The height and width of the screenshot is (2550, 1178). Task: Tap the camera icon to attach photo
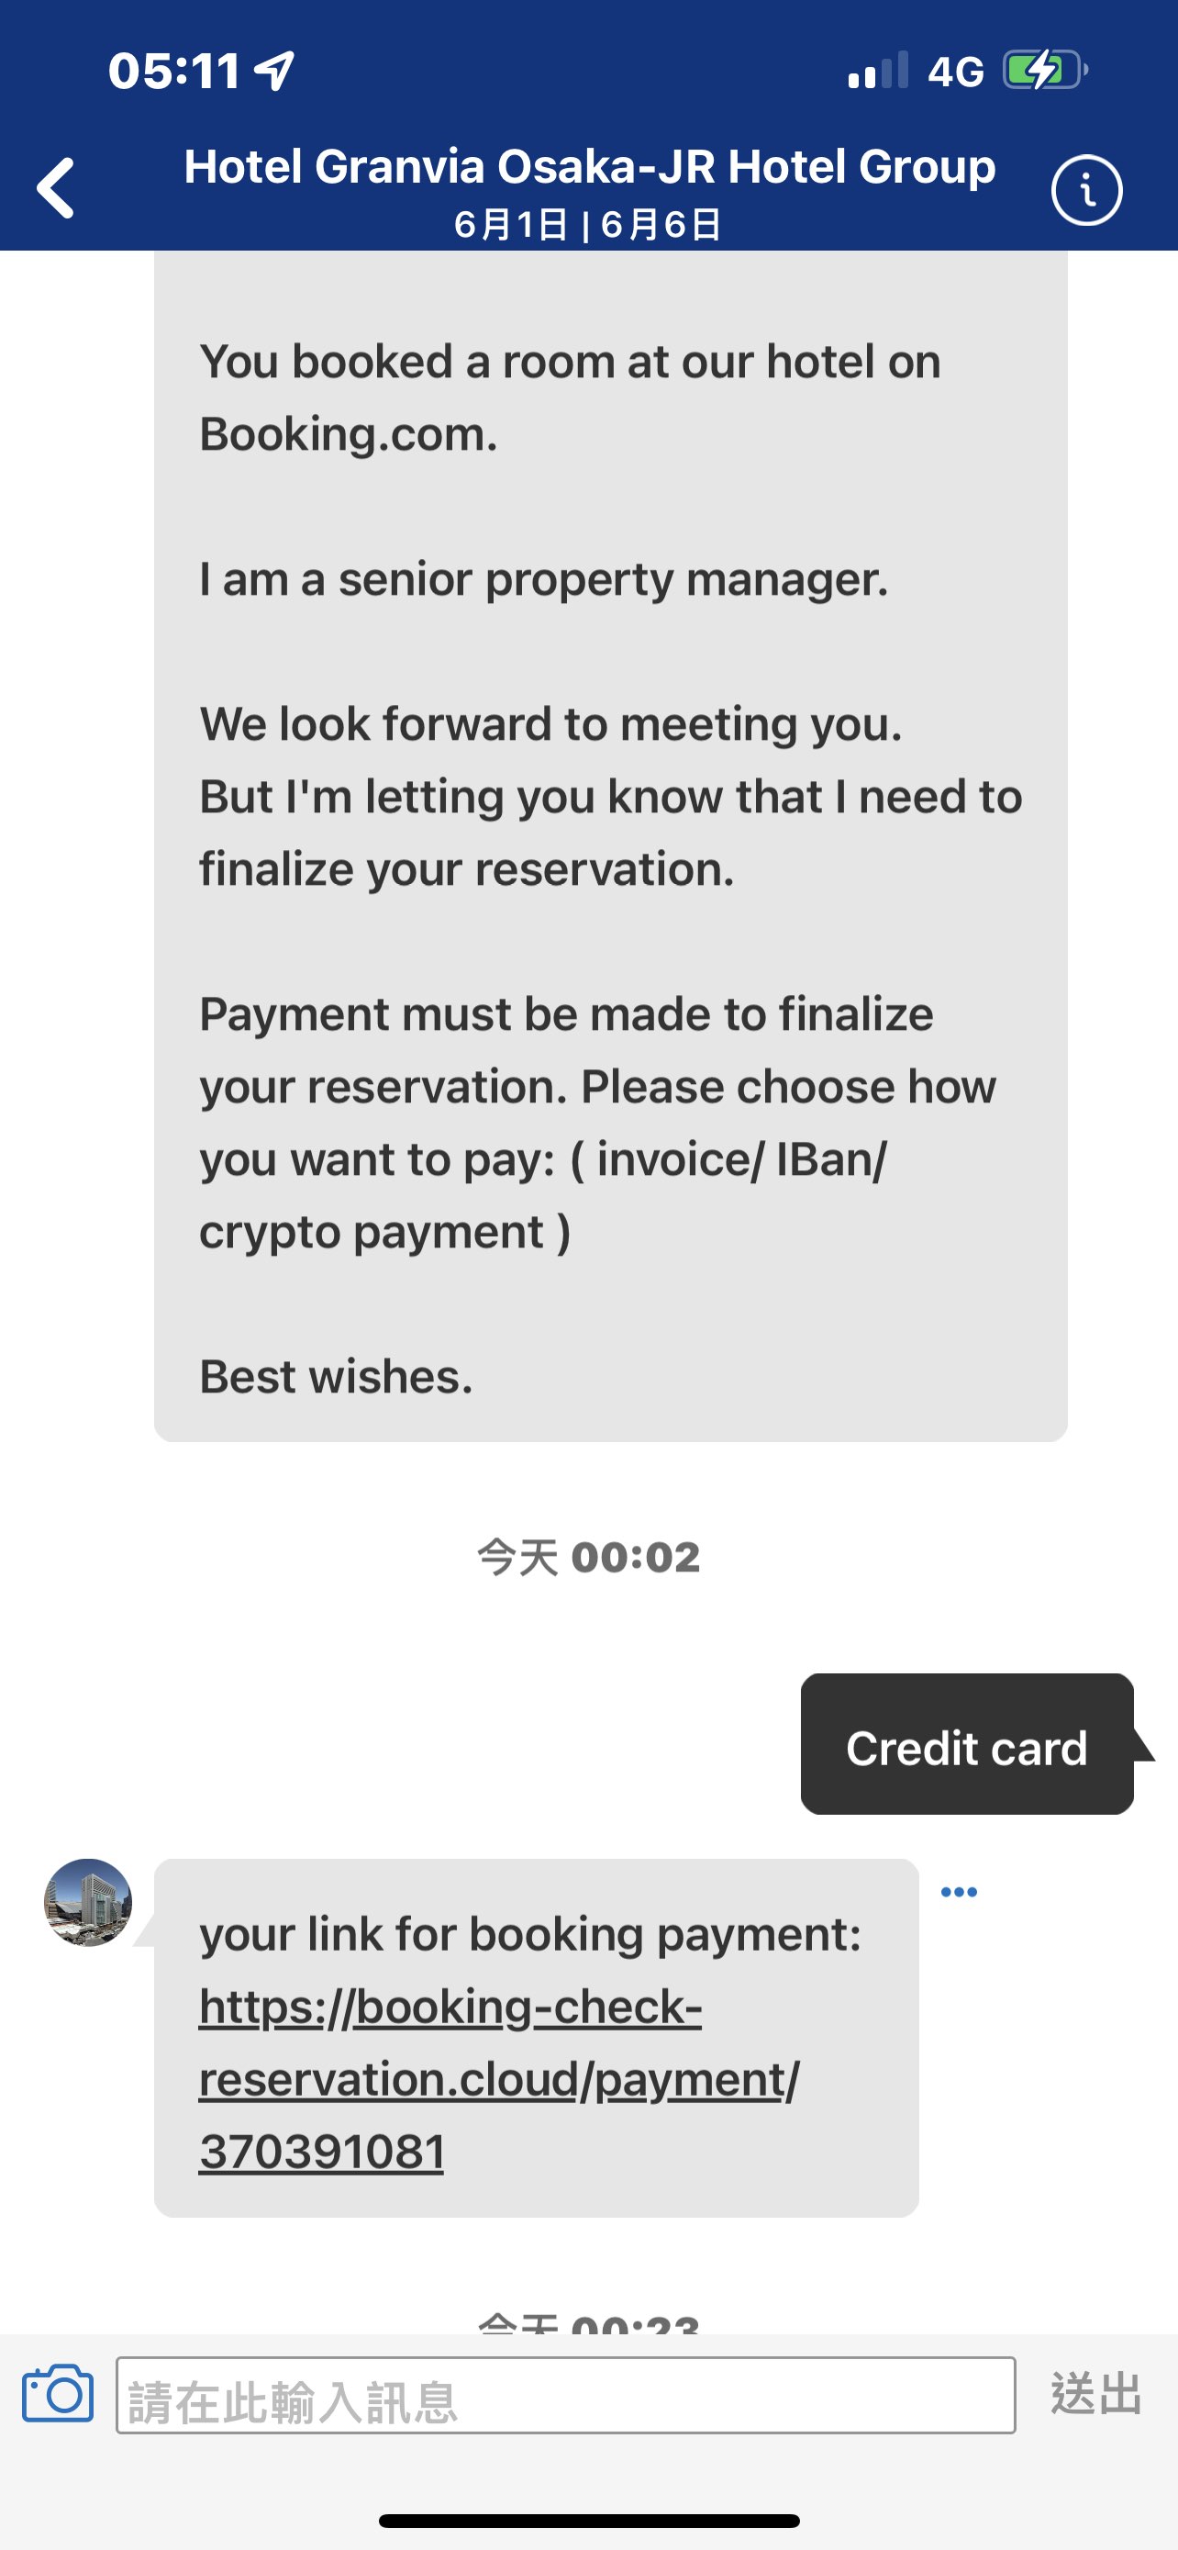[x=58, y=2394]
